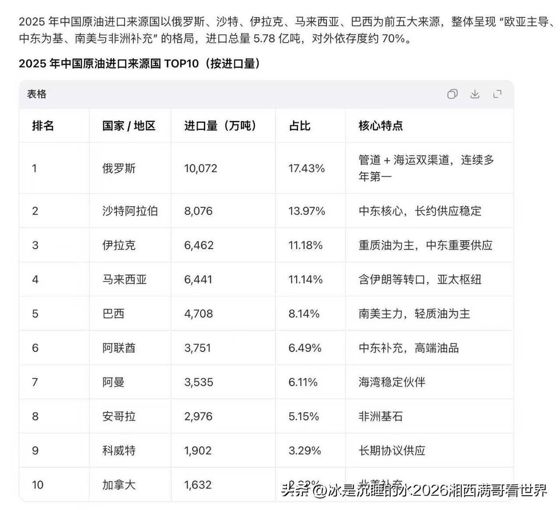
Task: Click the 占比 column header
Action: (300, 126)
